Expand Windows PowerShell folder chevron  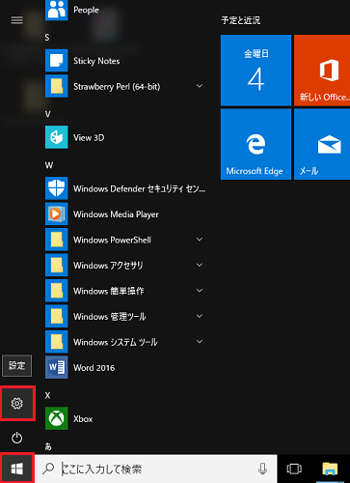200,240
